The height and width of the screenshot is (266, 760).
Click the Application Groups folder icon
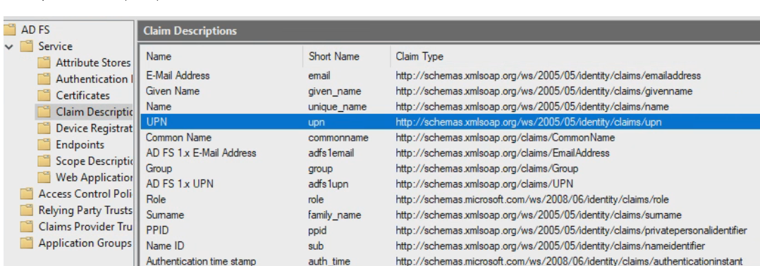tap(27, 243)
